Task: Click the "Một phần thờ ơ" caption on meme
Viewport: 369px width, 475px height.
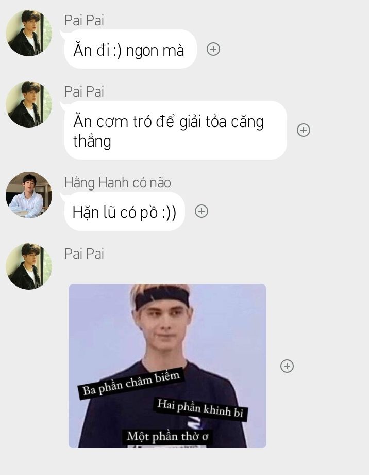Action: [167, 436]
